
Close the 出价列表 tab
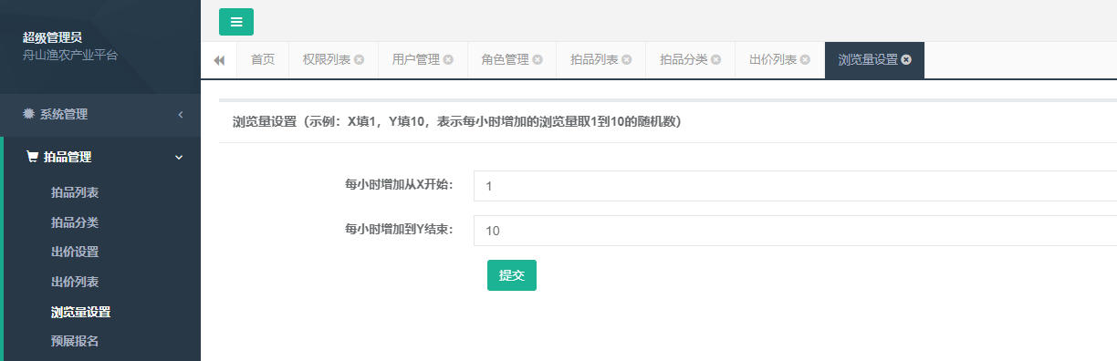806,60
